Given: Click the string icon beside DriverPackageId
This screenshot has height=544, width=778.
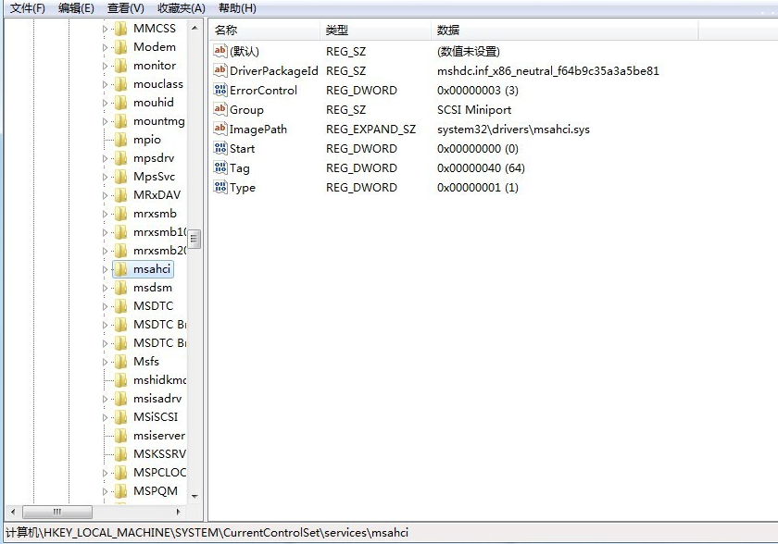Looking at the screenshot, I should pos(220,71).
